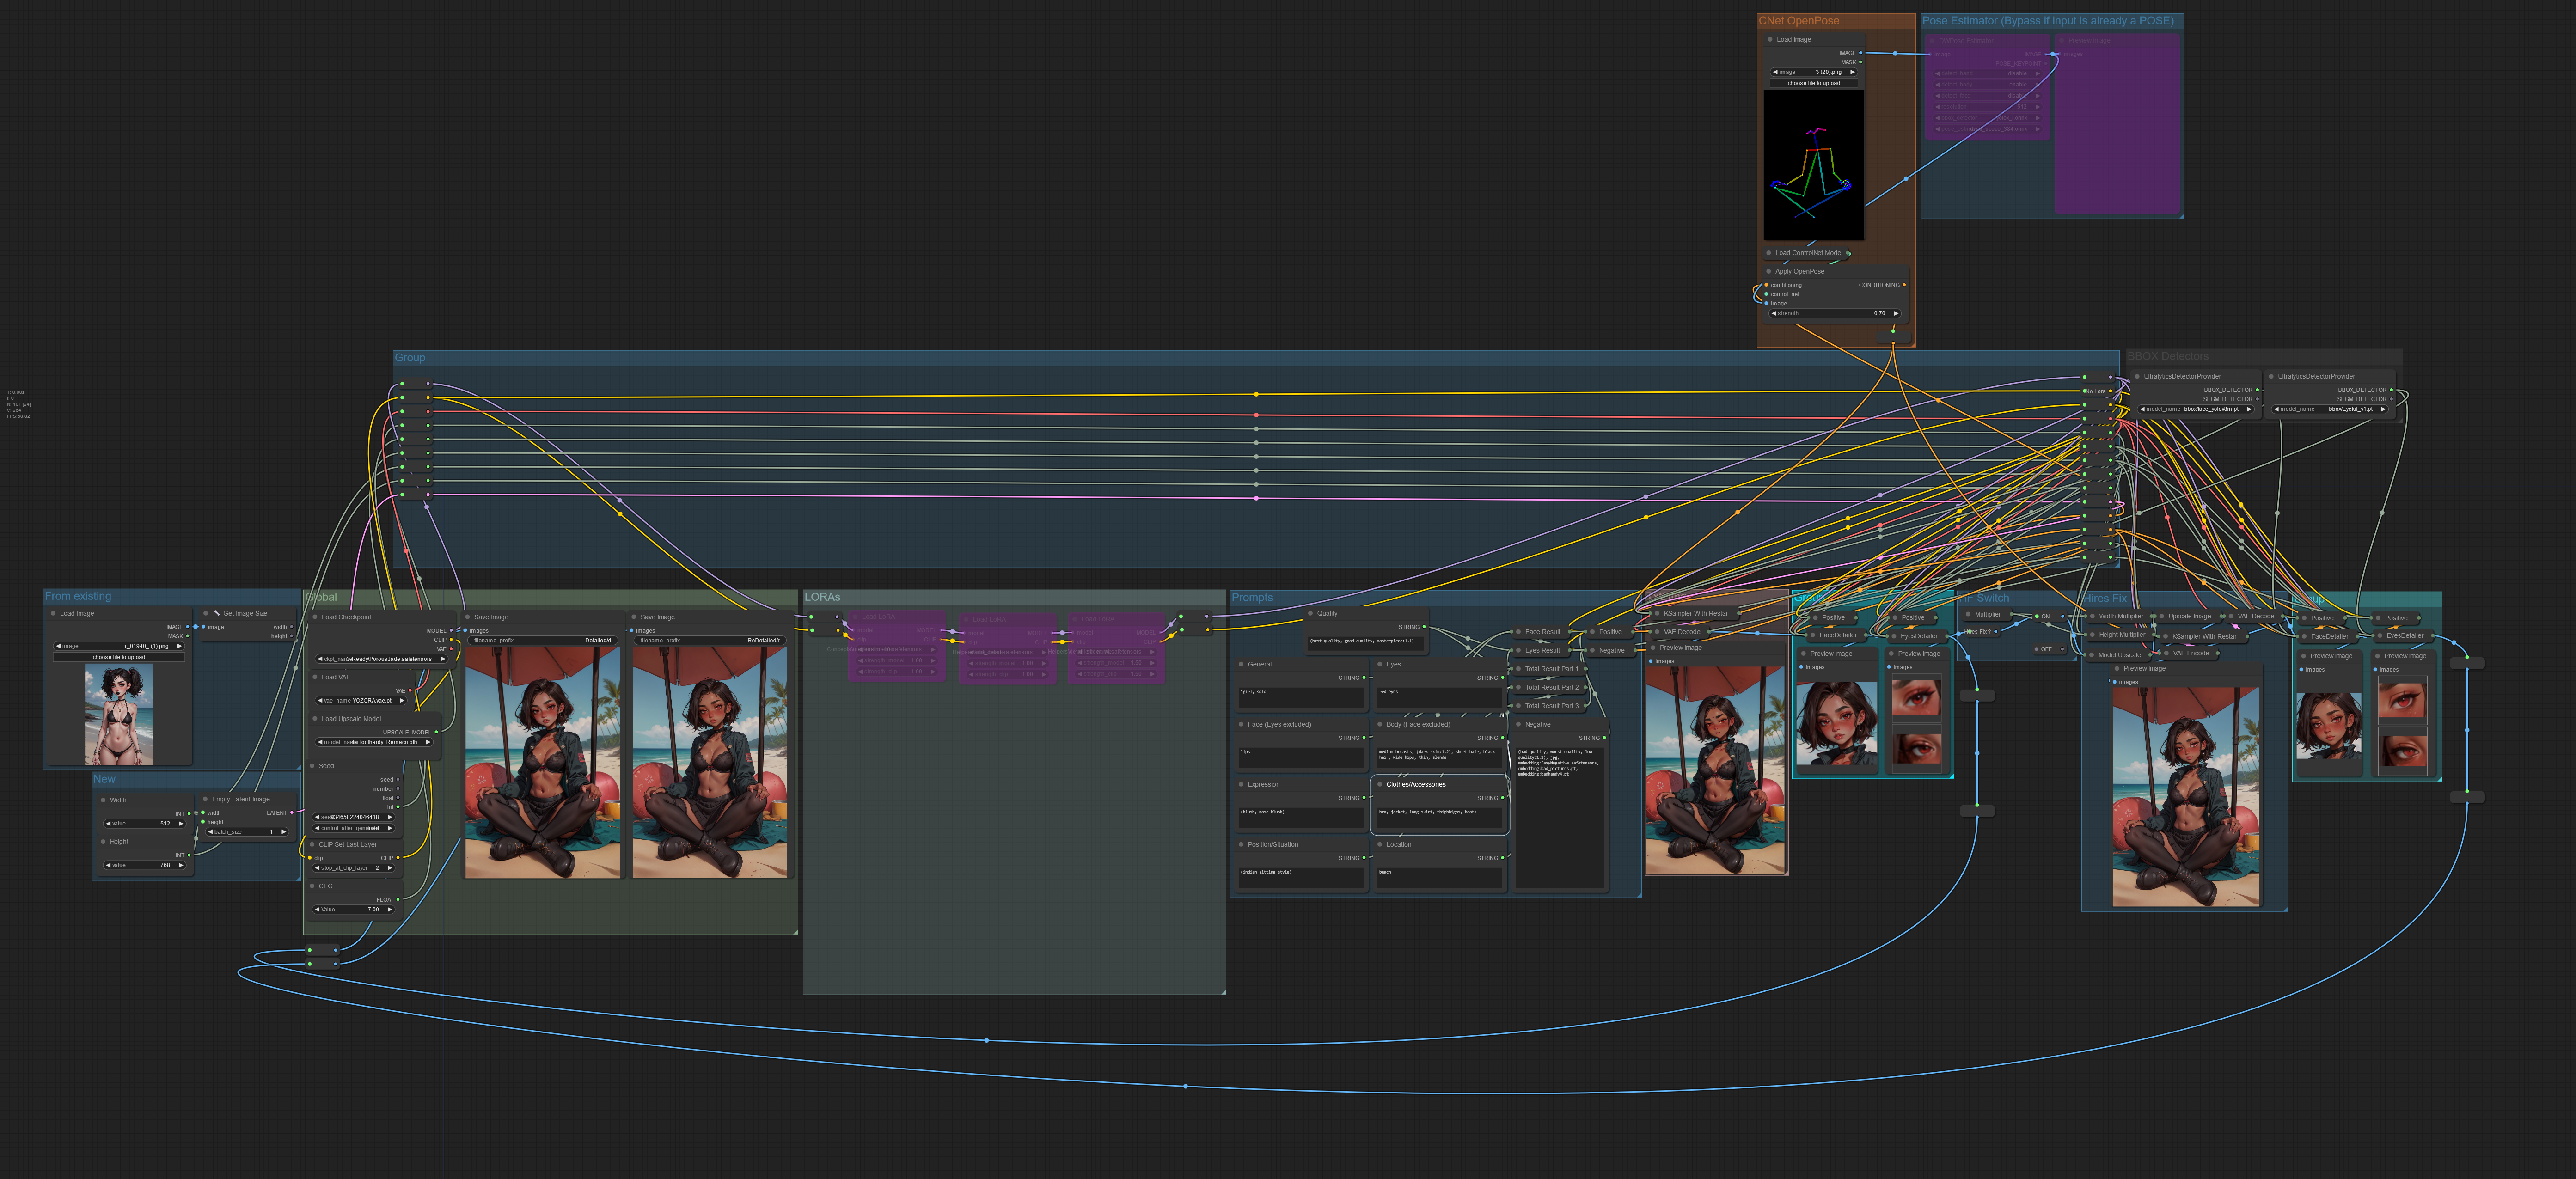Open control_after_generate fixed dropdown

(354, 828)
